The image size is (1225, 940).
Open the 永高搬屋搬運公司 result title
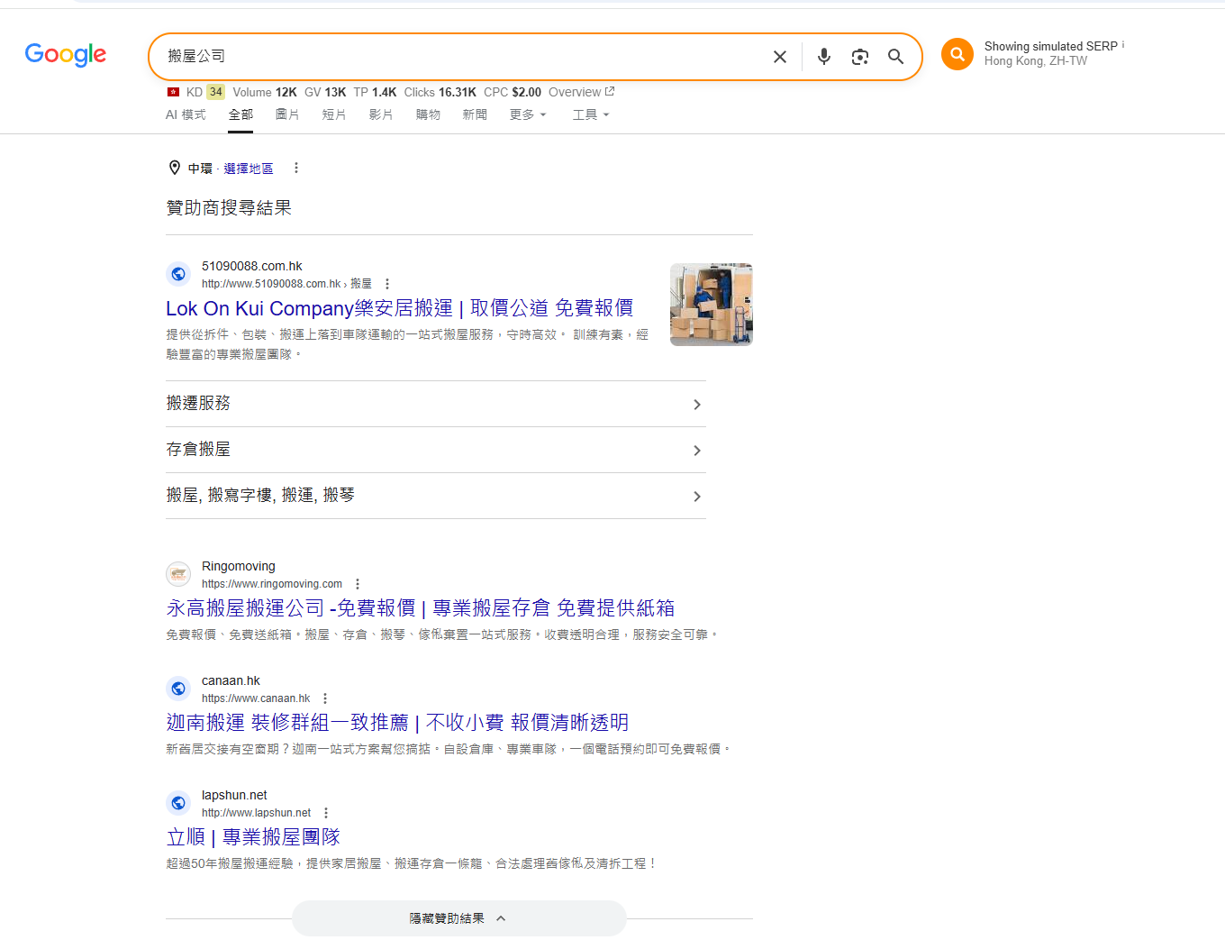pyautogui.click(x=421, y=608)
